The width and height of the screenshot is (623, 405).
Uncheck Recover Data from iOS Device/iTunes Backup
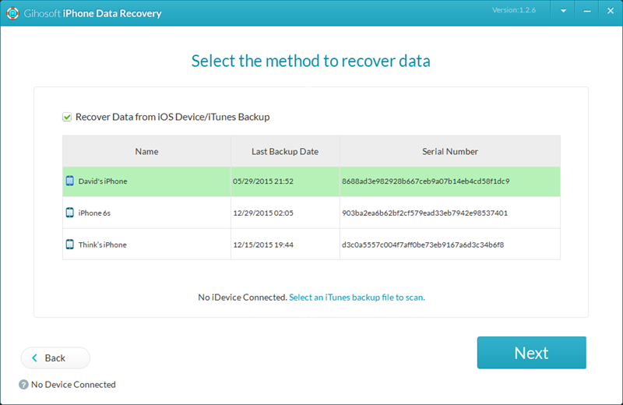(67, 117)
